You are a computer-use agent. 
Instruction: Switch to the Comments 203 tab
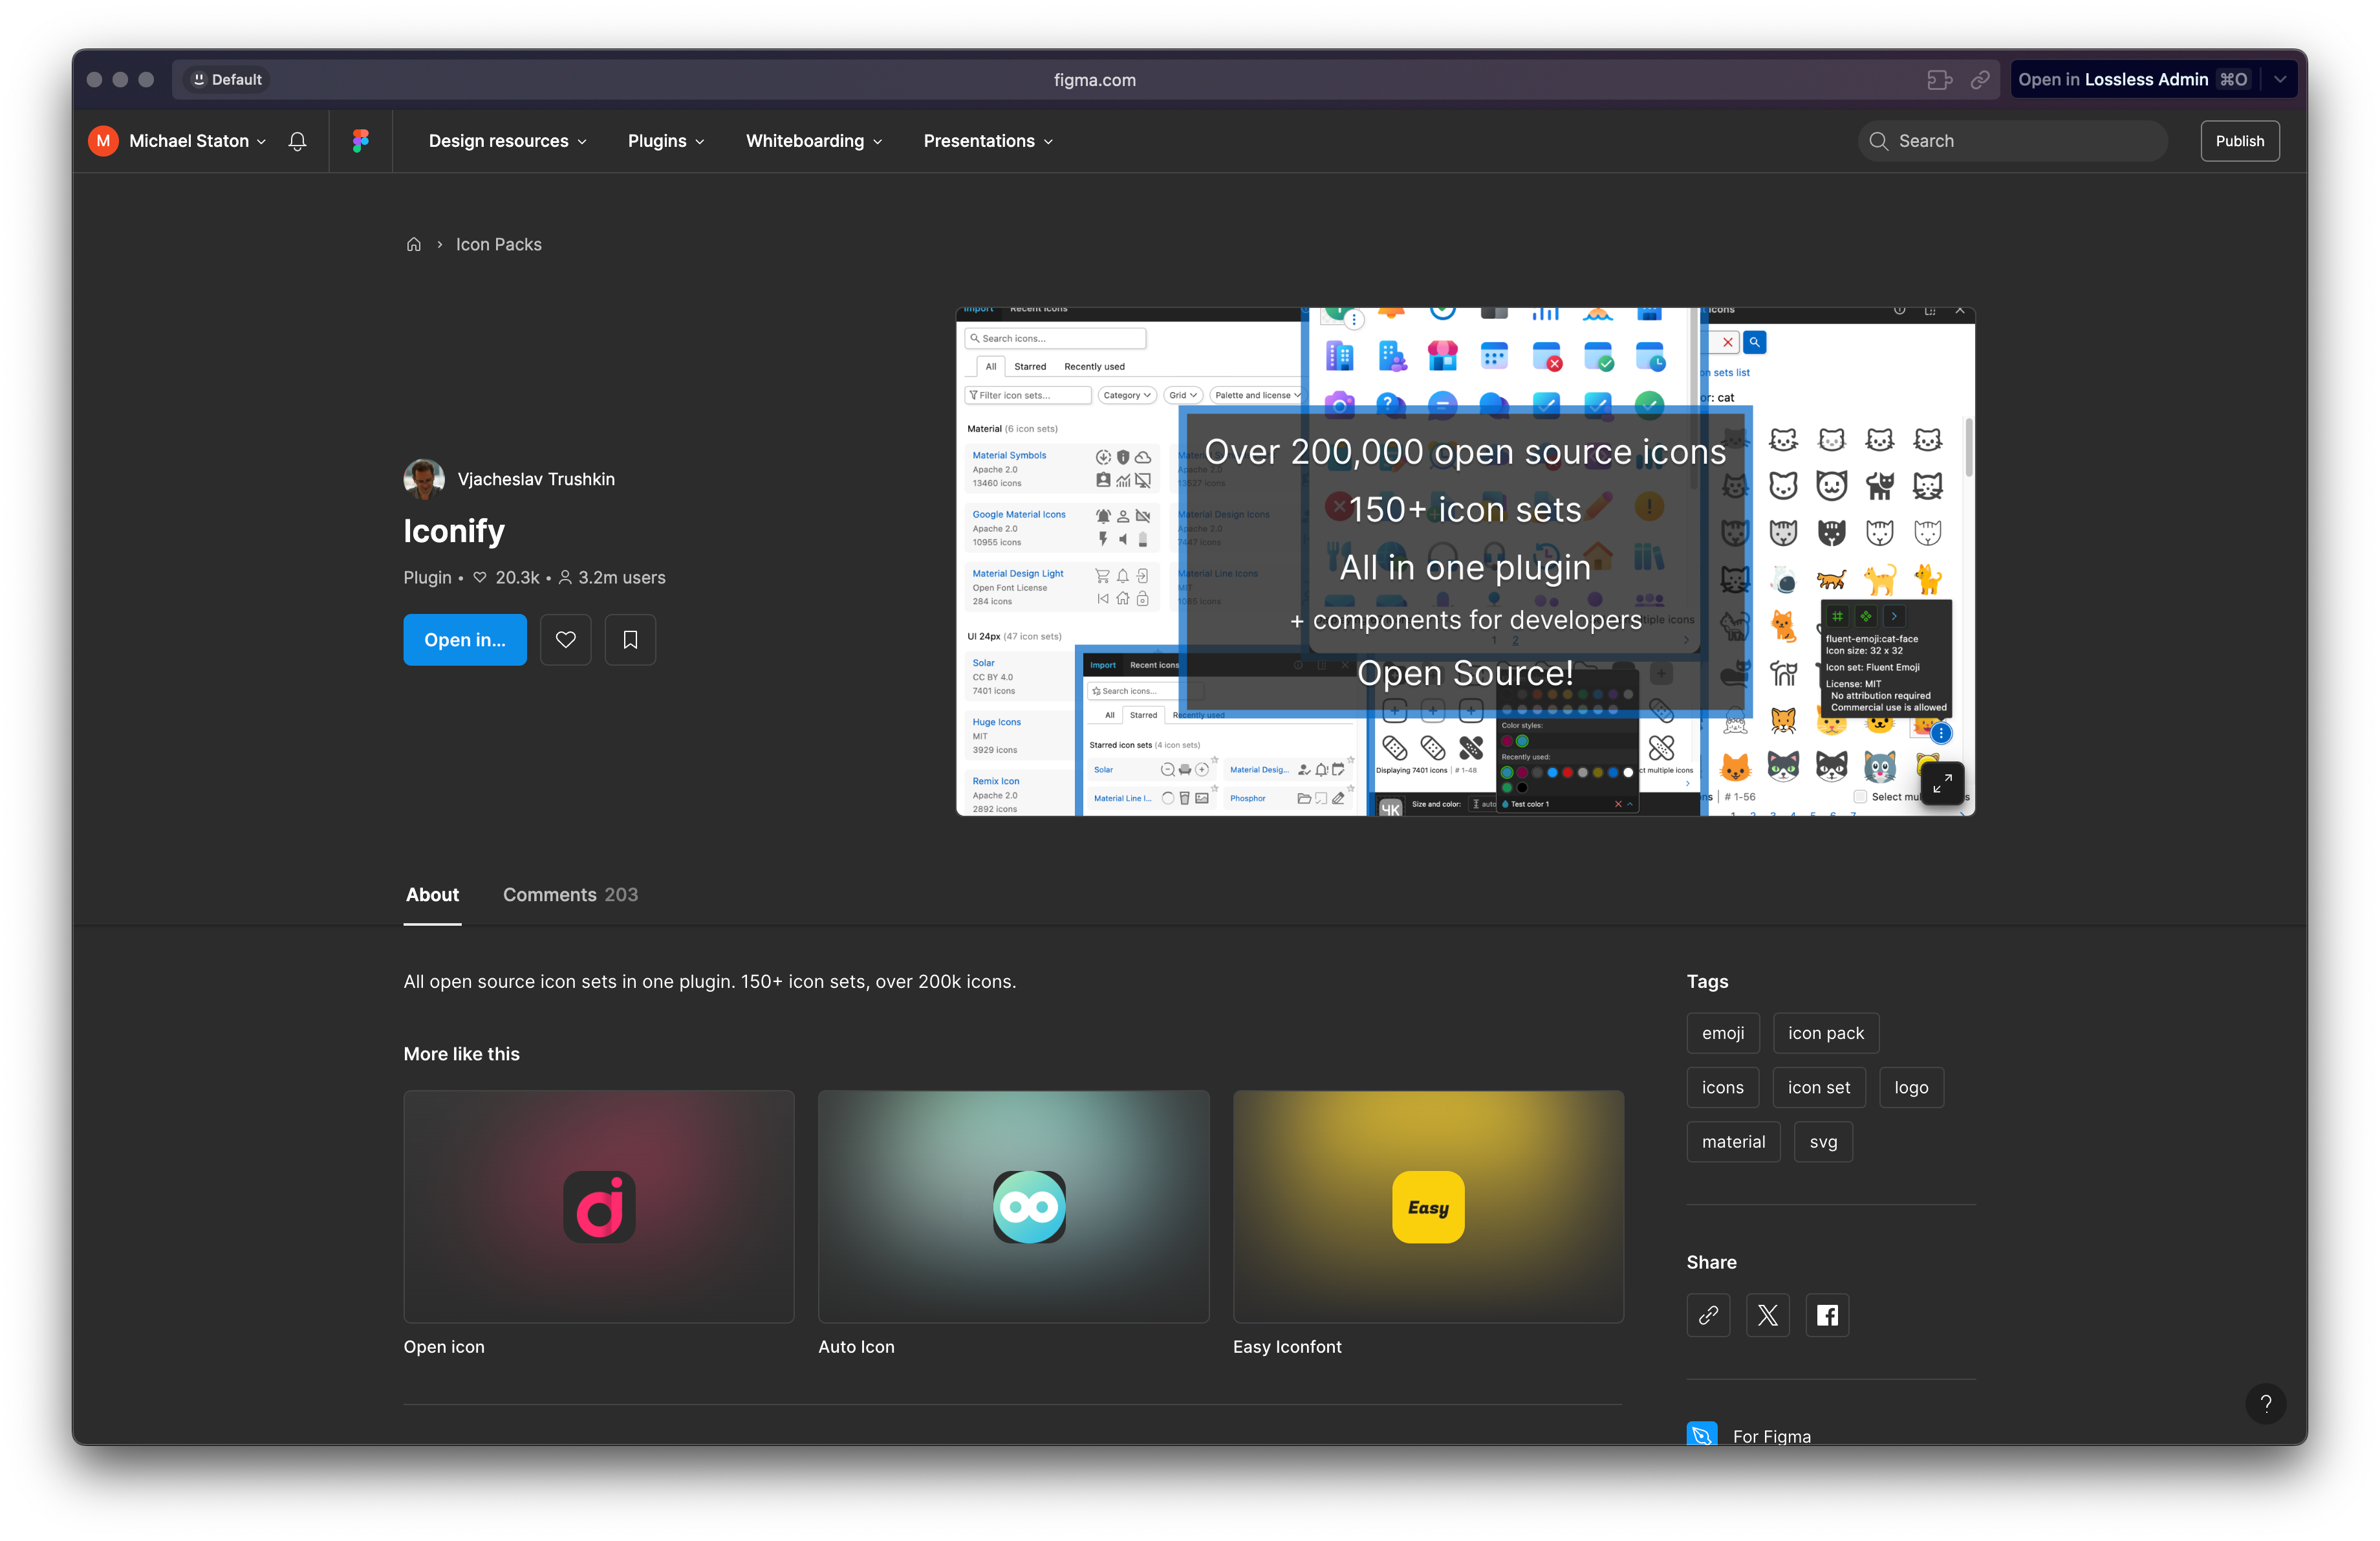click(x=570, y=895)
